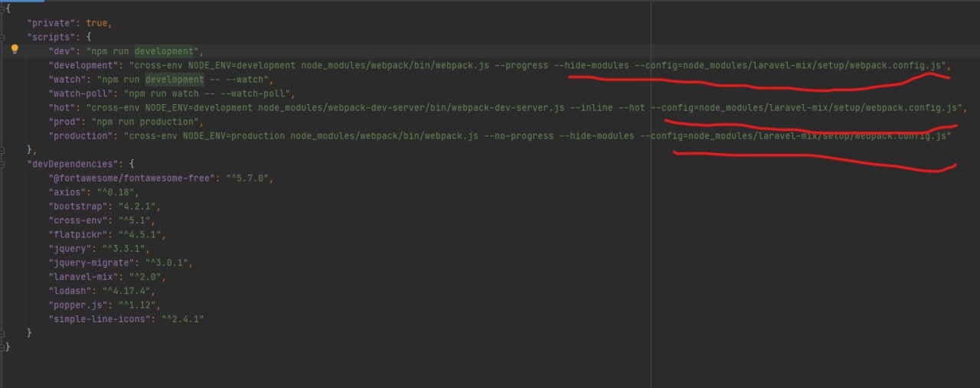Click the "^0.18" version value
Viewport: 980px width, 388px height.
point(116,192)
